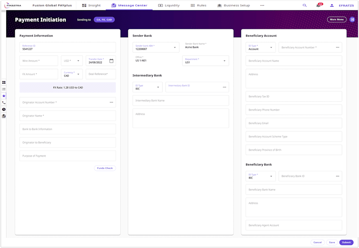Image resolution: width=359 pixels, height=248 pixels.
Task: Open the dashboard tiles sidebar icon
Action: [4, 82]
